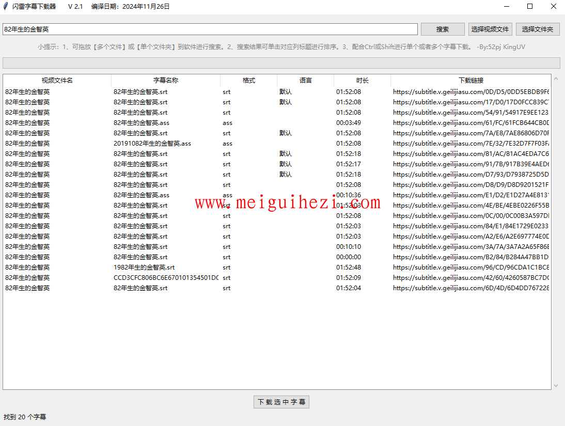Viewport: 565px width, 426px height.
Task: Click link containing 84/E1/84E1729E0233
Action: point(471,226)
